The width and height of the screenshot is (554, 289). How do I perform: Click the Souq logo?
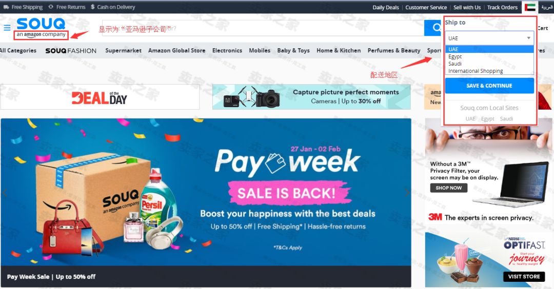click(x=41, y=28)
